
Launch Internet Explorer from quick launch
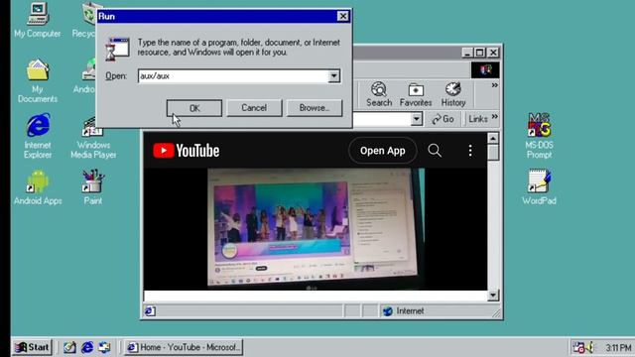[87, 347]
